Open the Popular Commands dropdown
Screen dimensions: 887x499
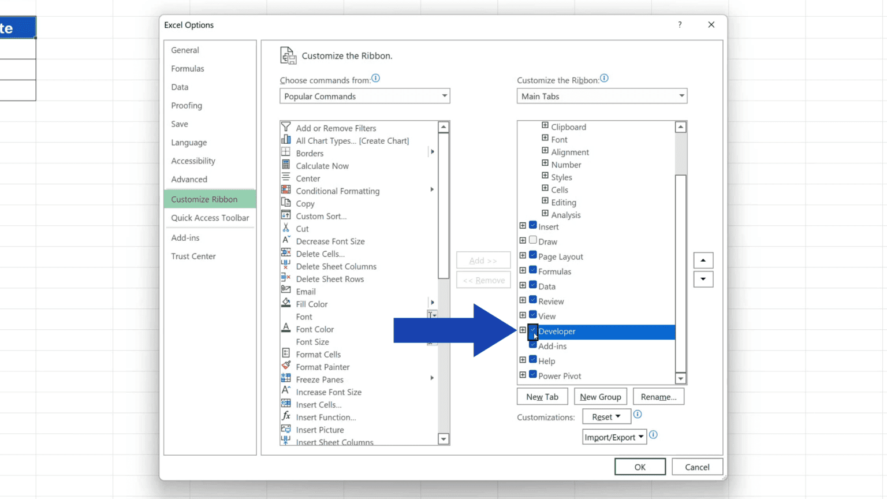pos(365,96)
